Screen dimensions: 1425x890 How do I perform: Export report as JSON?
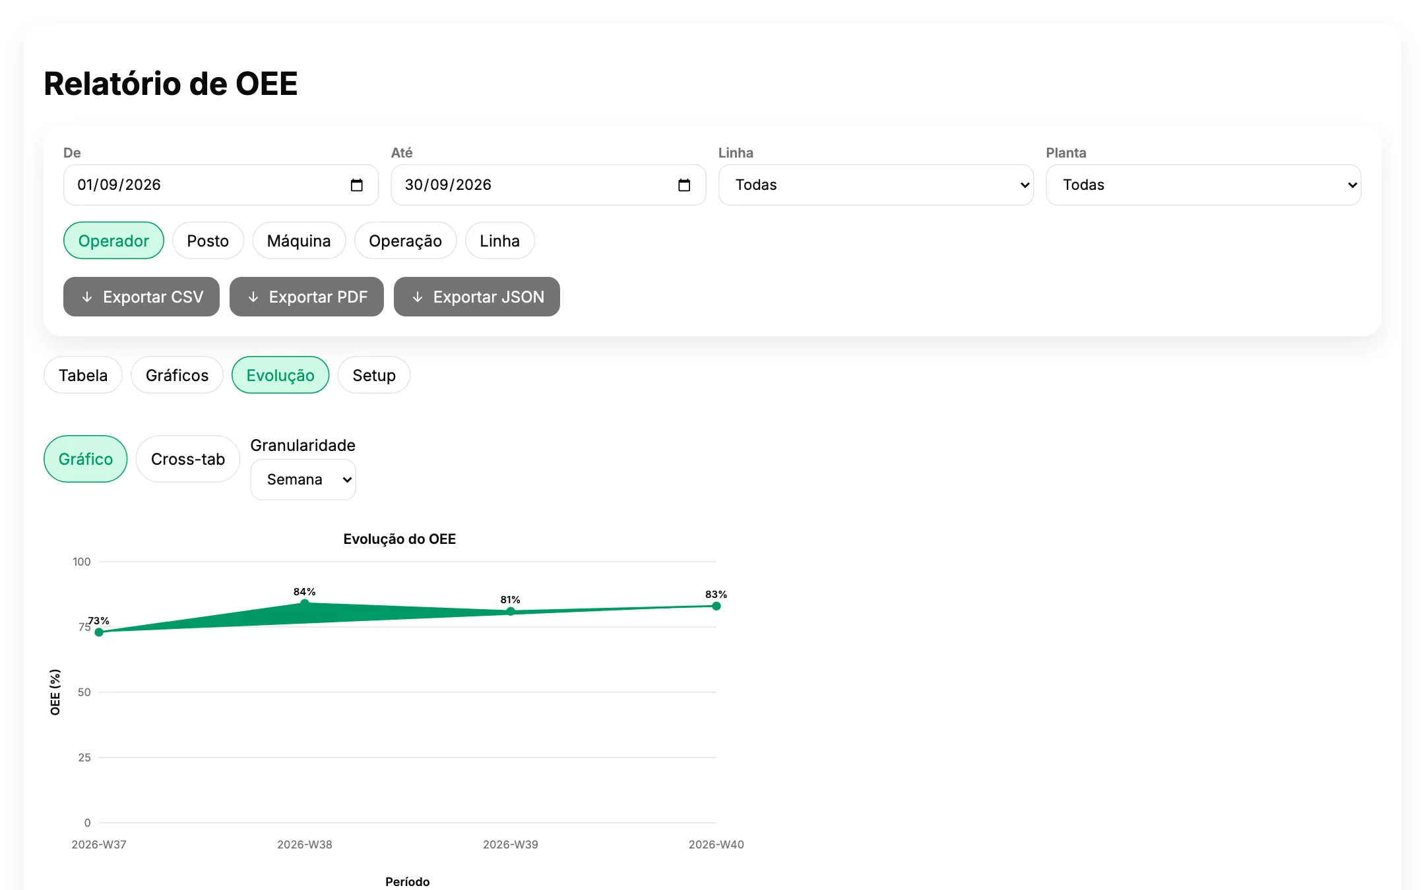477,297
